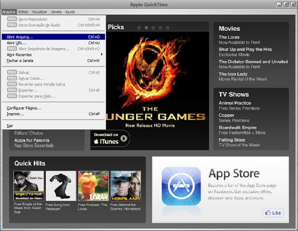Image resolution: width=298 pixels, height=231 pixels.
Task: Click the Download on iTunes button
Action: pyautogui.click(x=110, y=139)
